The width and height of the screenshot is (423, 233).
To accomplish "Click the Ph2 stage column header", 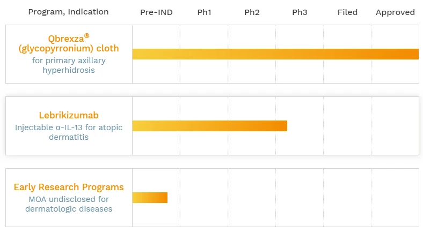I will coord(252,12).
